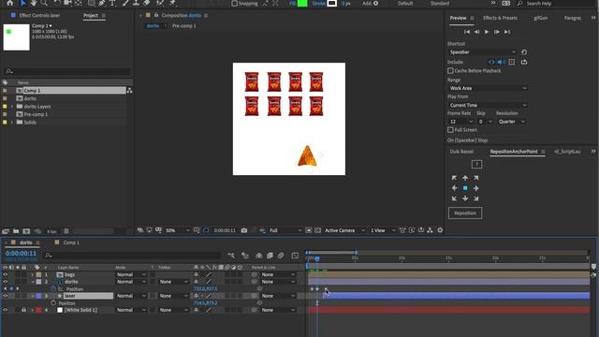This screenshot has width=599, height=337.
Task: Open the Graph Editor button
Action: click(x=295, y=256)
